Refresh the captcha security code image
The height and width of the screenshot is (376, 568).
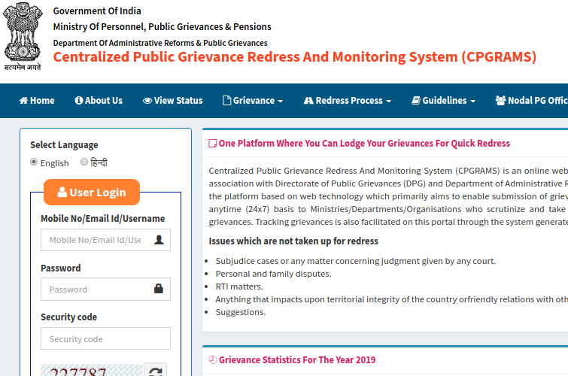(155, 371)
